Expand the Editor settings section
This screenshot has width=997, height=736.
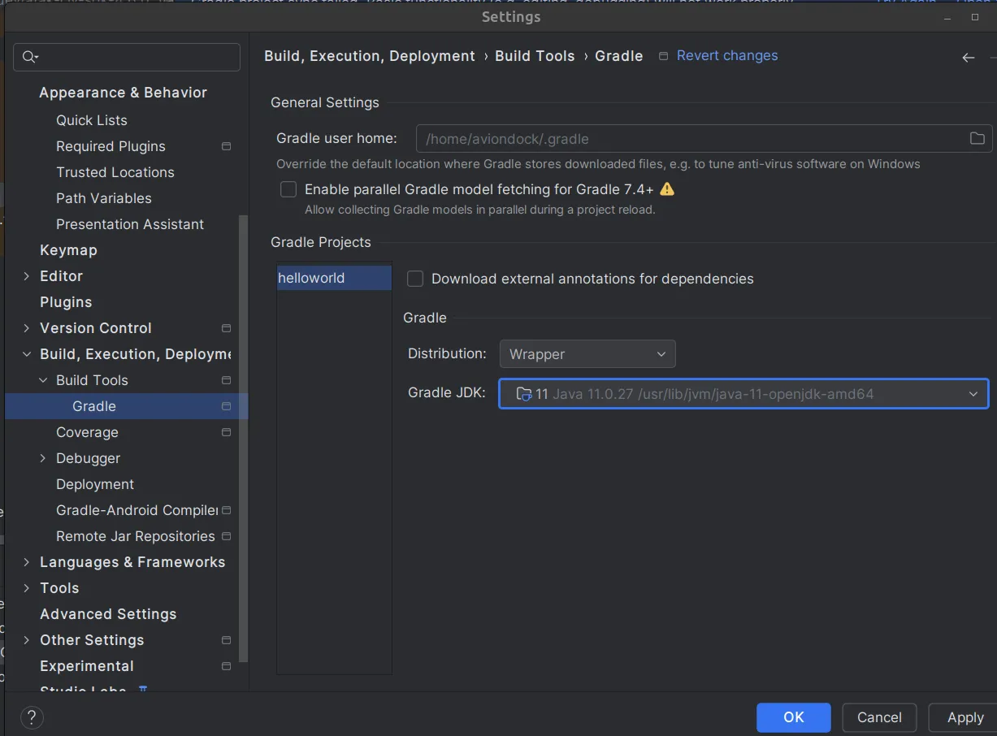coord(27,276)
